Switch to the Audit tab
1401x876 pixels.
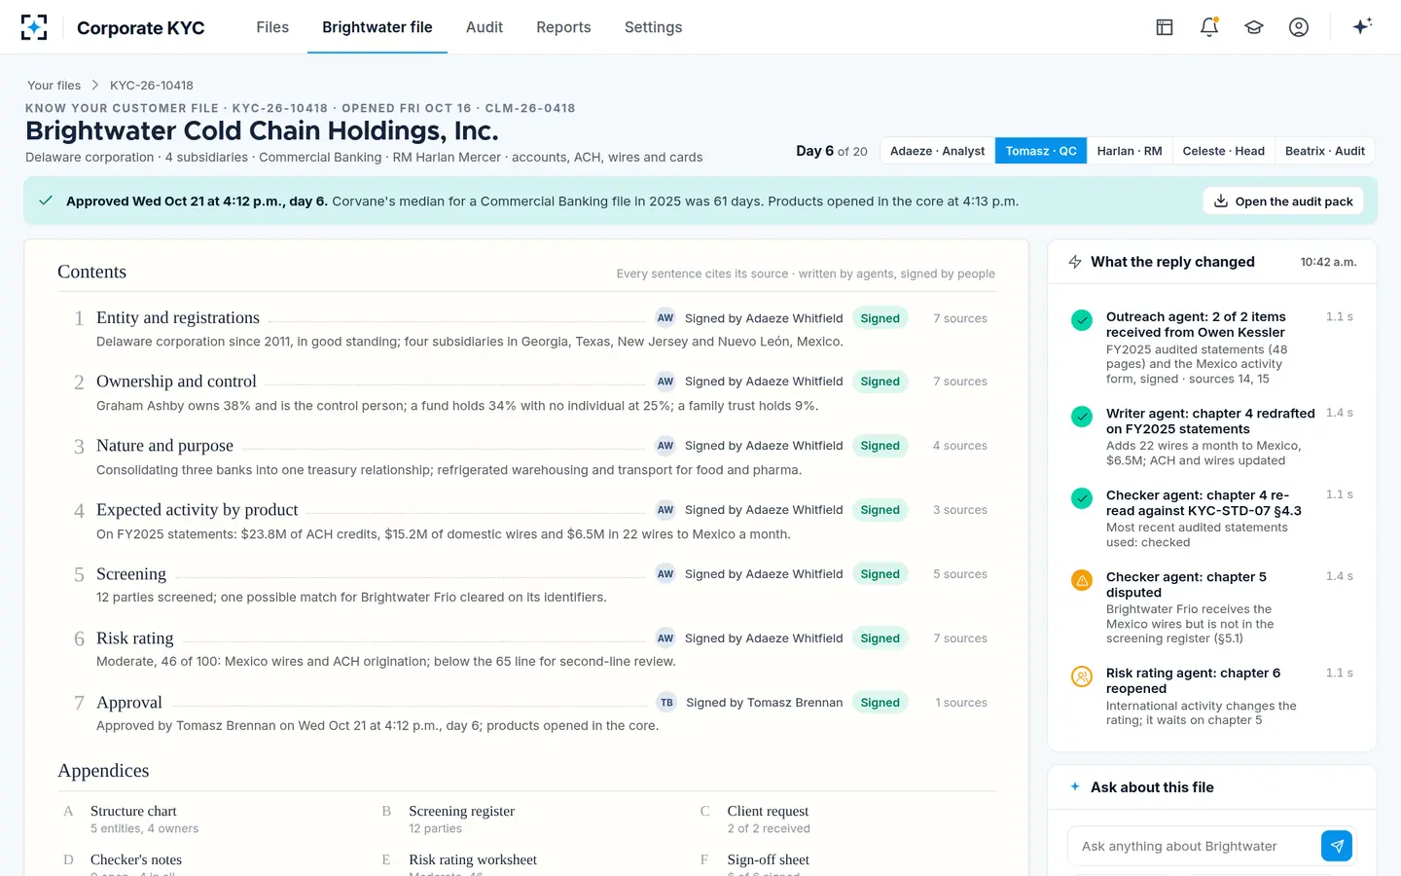coord(485,27)
